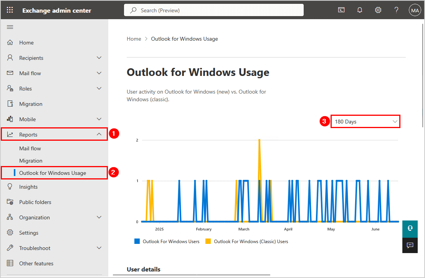The width and height of the screenshot is (425, 278).
Task: Open the notifications bell icon
Action: pos(360,10)
